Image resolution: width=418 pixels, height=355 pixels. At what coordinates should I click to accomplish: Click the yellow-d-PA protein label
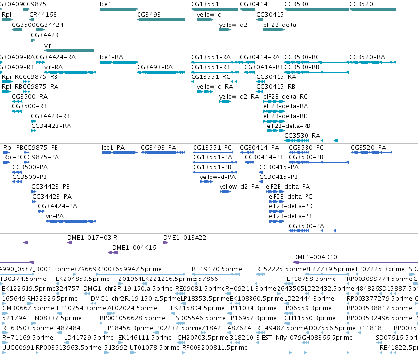click(x=218, y=177)
